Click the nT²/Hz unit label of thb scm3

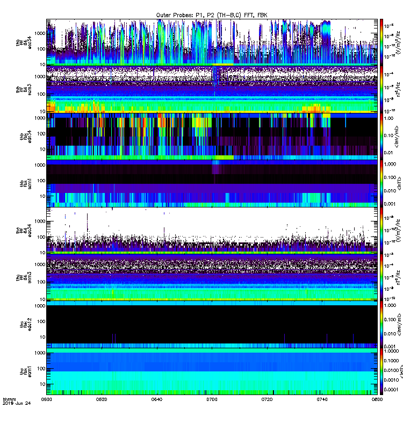coord(399,89)
